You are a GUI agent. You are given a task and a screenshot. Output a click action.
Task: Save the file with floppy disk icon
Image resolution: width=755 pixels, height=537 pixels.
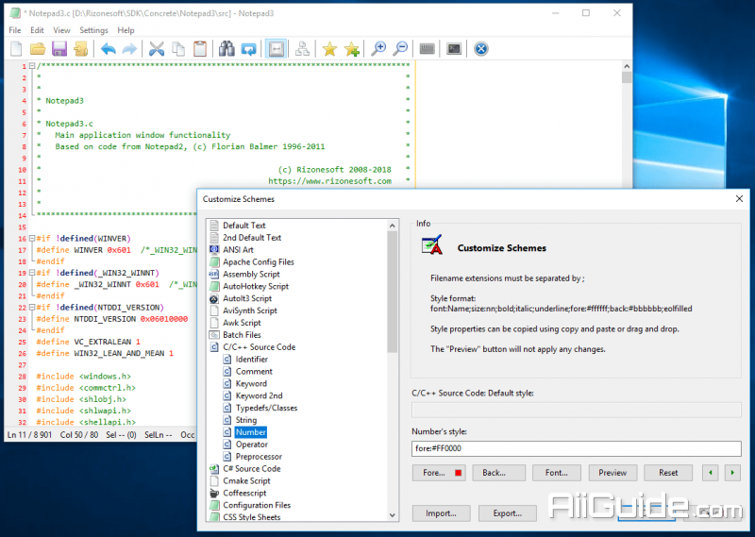click(59, 49)
